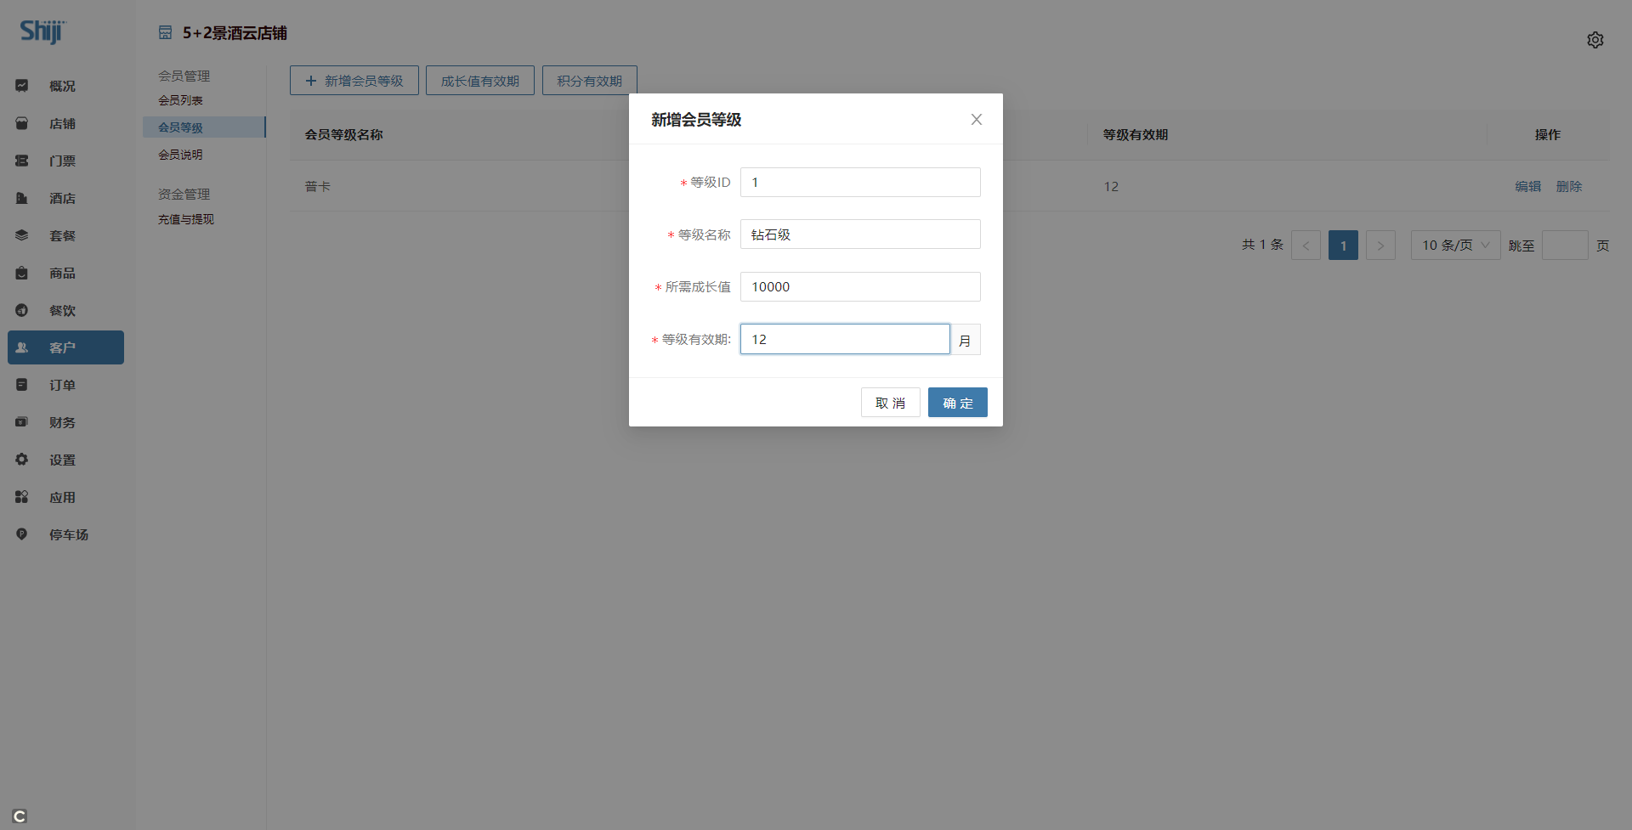The width and height of the screenshot is (1632, 830).
Task: Click the 5+2景酒云店铺 store title
Action: click(x=235, y=33)
